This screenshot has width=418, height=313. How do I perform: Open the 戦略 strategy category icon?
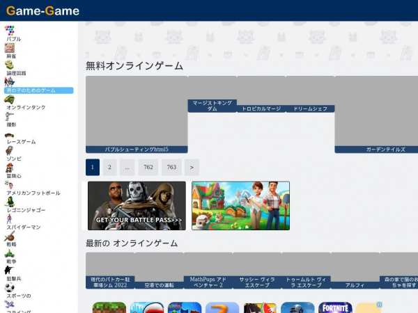click(9, 236)
